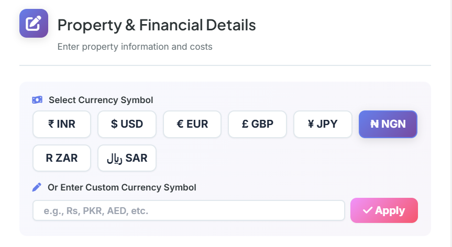The width and height of the screenshot is (452, 247).
Task: Select the ₹ INR currency option
Action: coord(62,124)
